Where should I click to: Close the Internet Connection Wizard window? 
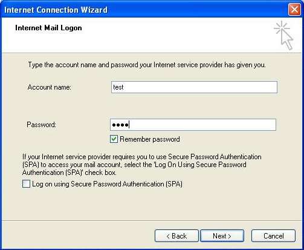click(294, 10)
